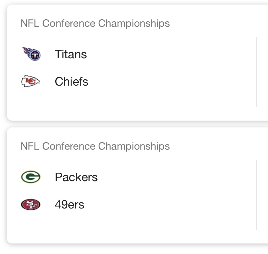Viewport: 268px width, 254px height.
Task: Click the empty space between Chiefs name and divider
Action: pyautogui.click(x=171, y=82)
